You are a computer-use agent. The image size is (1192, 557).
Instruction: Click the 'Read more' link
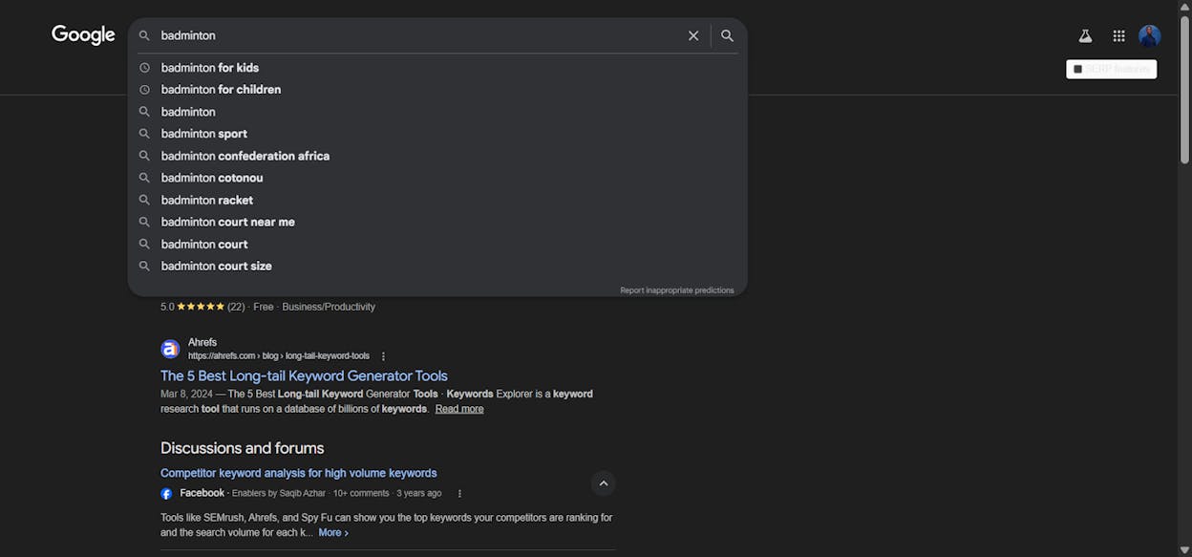pyautogui.click(x=459, y=409)
